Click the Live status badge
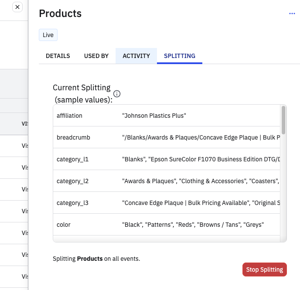300x290 pixels. (48, 35)
